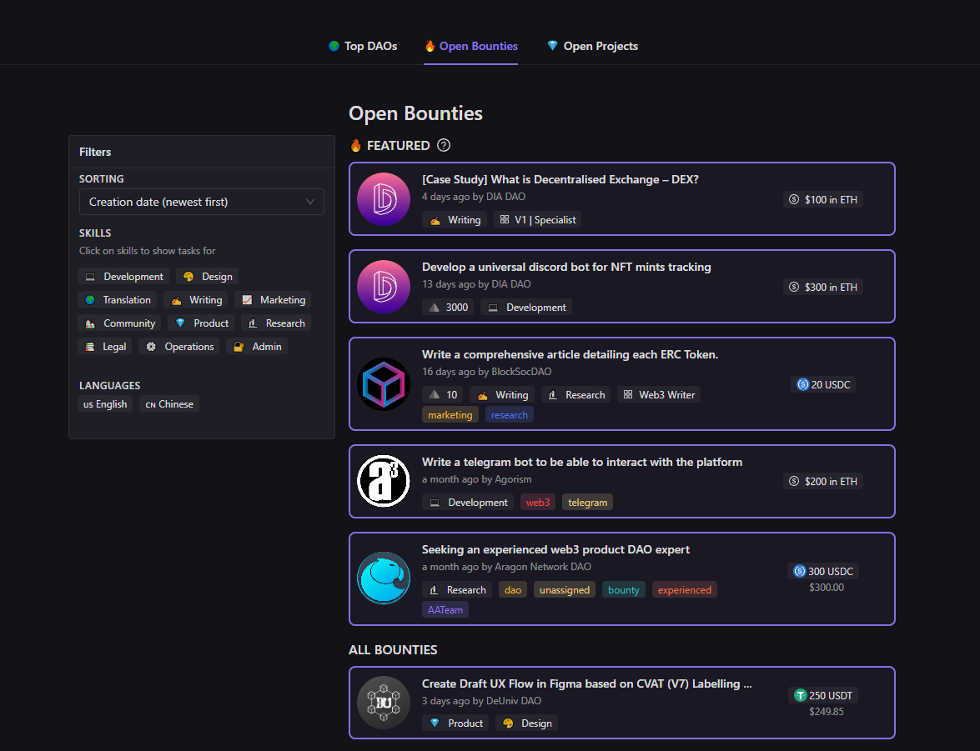Switch to the Open Projects tab
This screenshot has width=980, height=751.
[x=592, y=46]
